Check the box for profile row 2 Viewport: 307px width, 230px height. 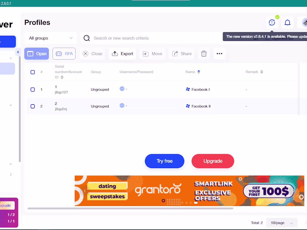(33, 106)
